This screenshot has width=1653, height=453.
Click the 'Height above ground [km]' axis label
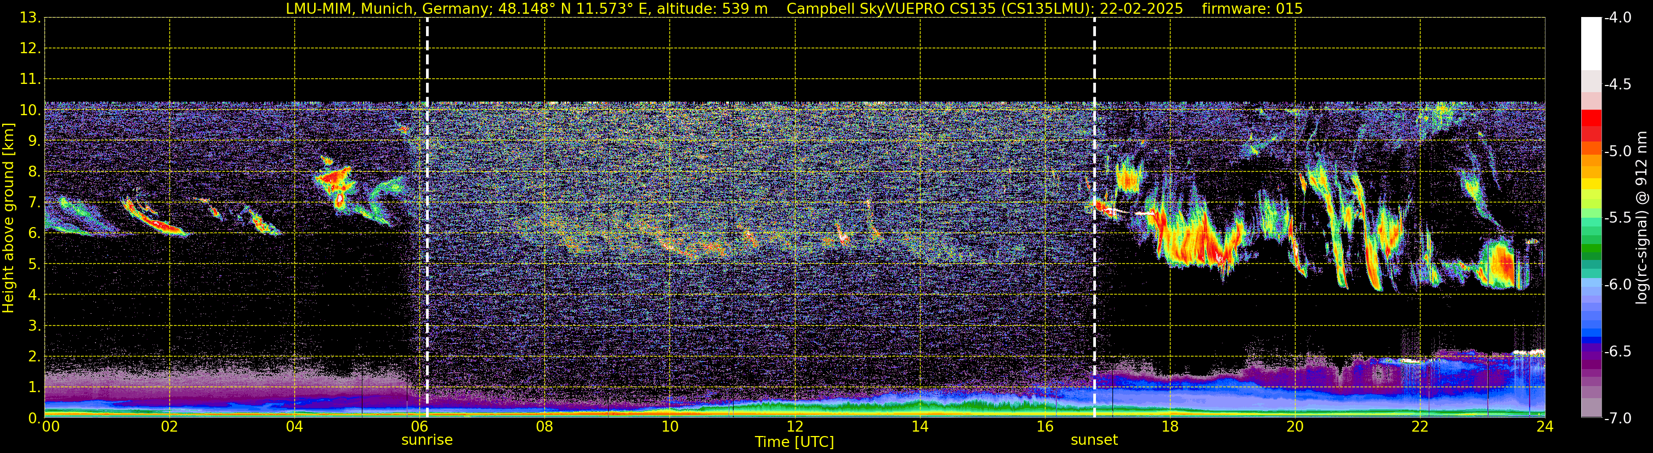point(8,218)
